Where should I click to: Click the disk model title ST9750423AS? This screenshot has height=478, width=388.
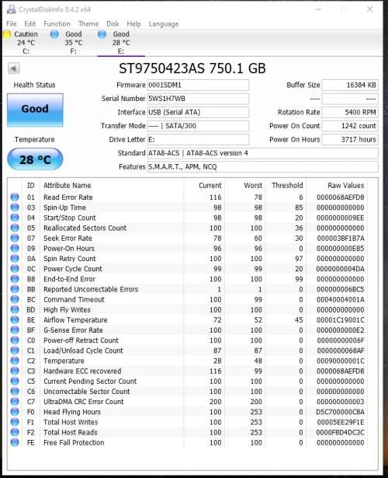pyautogui.click(x=192, y=68)
